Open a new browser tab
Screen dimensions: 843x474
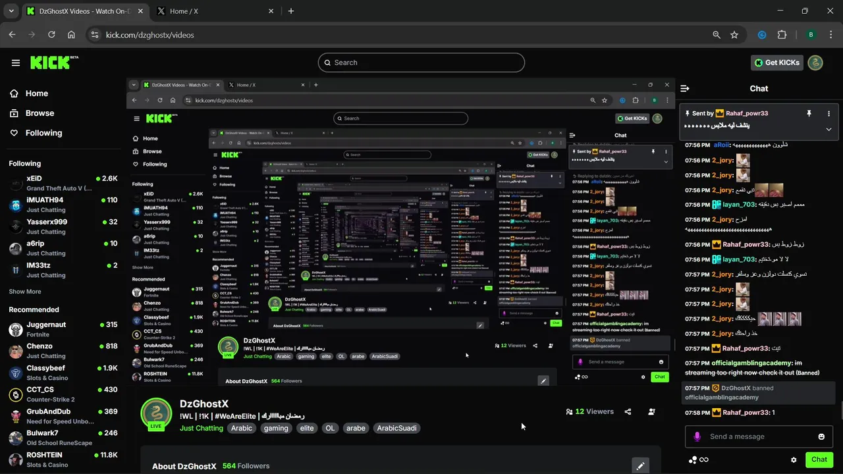[x=291, y=11]
